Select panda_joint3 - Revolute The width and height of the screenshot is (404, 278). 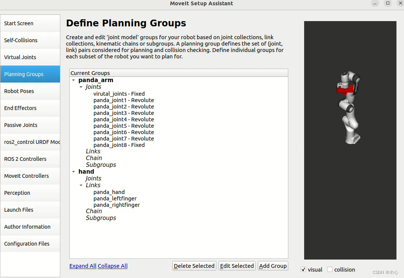click(124, 113)
